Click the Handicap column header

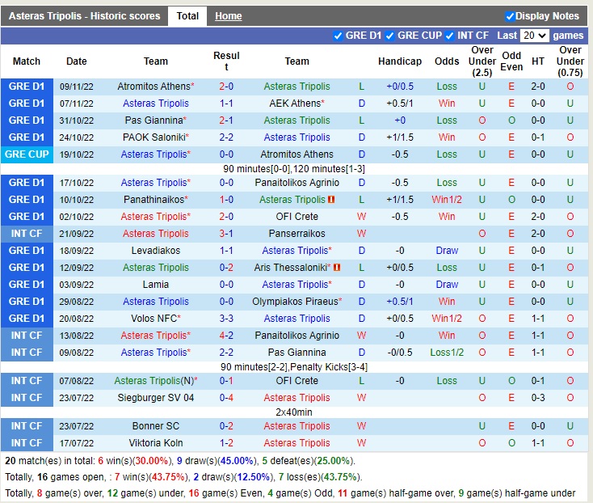(x=399, y=61)
